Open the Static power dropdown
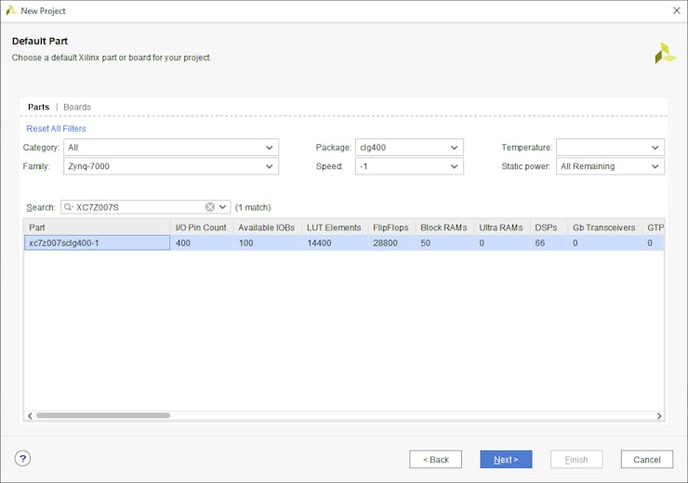688x483 pixels. pyautogui.click(x=655, y=166)
